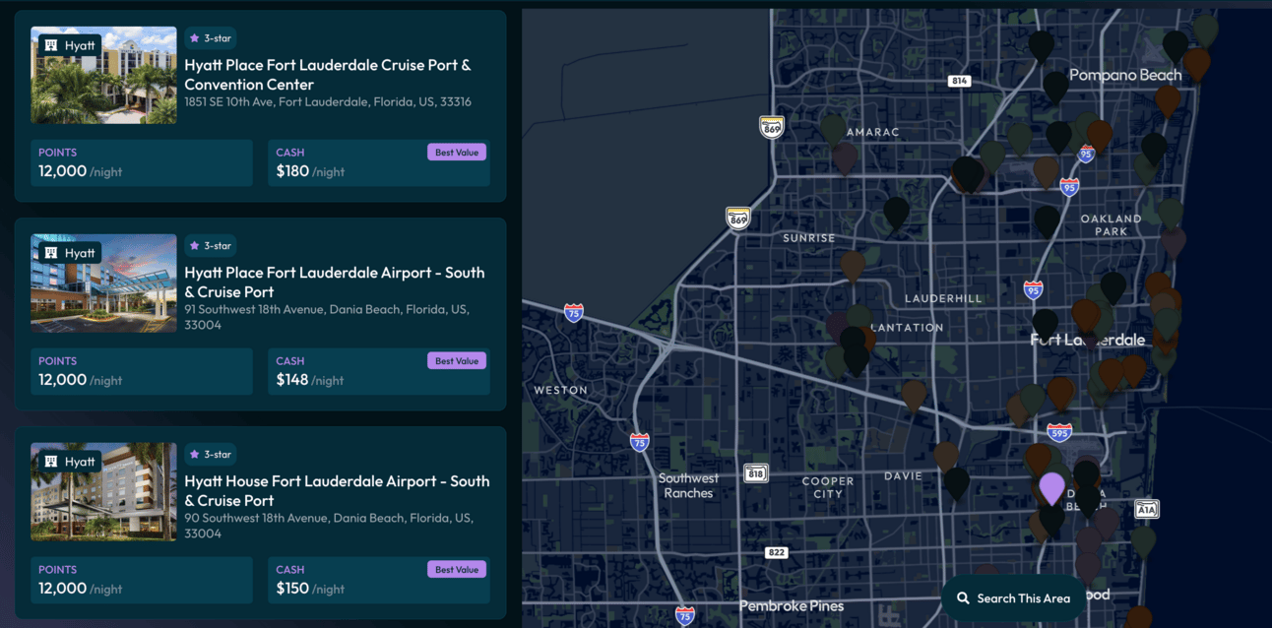This screenshot has height=628, width=1272.
Task: Select 12,000 points rate for Hyatt Place Airport - South
Action: click(142, 372)
